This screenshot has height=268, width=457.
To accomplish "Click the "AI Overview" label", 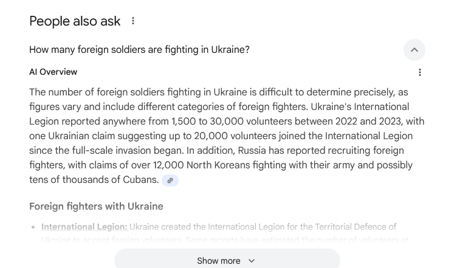I will pyautogui.click(x=53, y=72).
